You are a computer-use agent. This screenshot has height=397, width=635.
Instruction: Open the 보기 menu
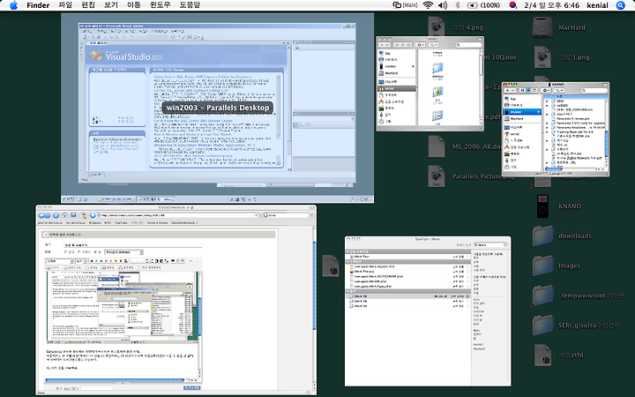click(111, 5)
